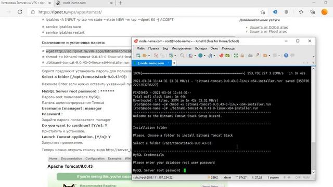Viewport: 333px width, 187px height.
Task: Open the Инструменты menu in Xshell
Action: point(182,48)
